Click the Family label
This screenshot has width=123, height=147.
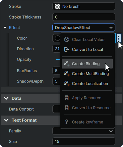15,131
